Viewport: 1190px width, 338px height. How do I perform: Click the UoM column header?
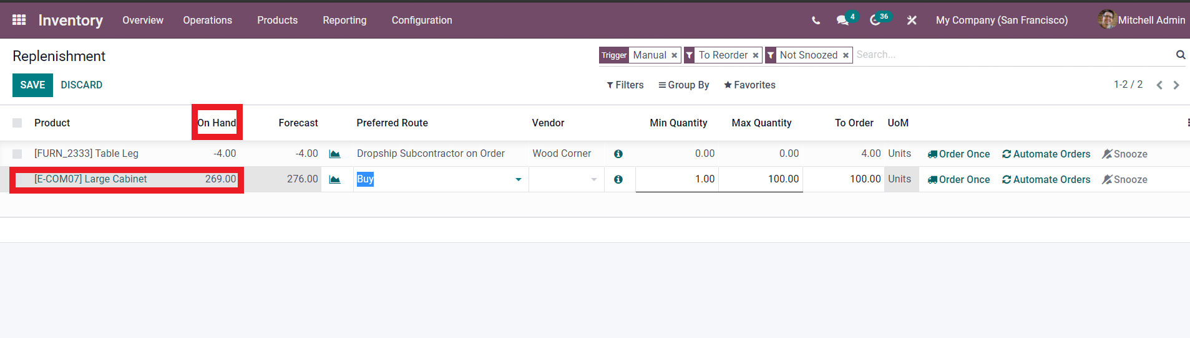click(x=898, y=123)
